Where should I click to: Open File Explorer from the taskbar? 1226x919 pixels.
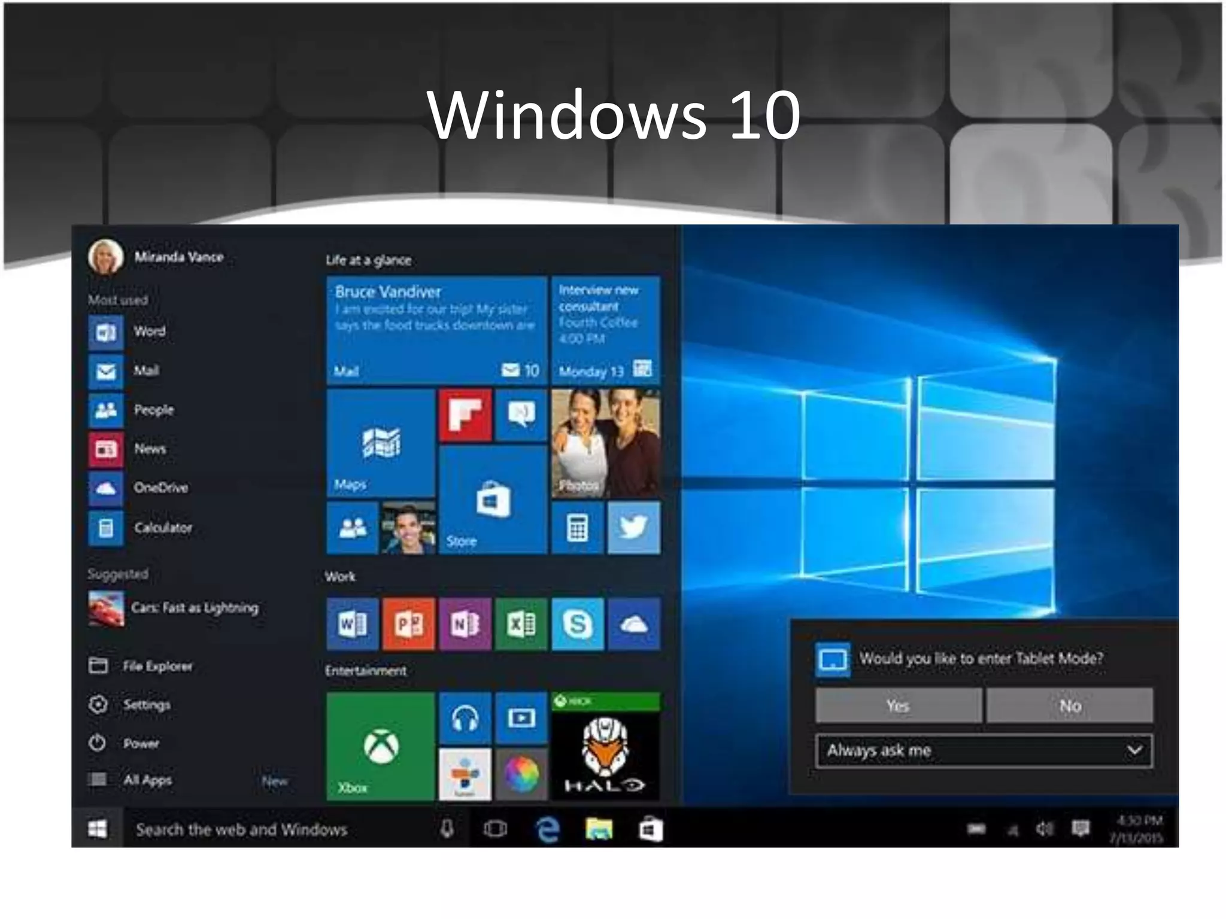599,829
